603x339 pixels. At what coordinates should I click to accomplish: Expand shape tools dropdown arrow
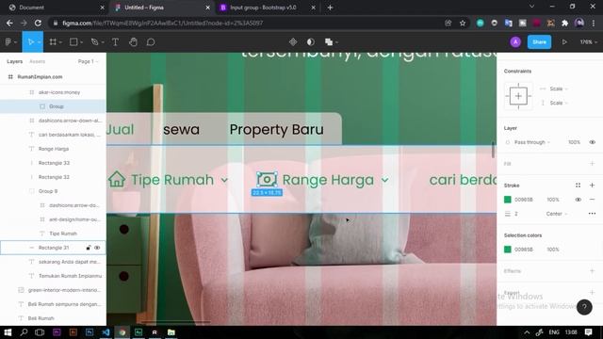click(82, 42)
